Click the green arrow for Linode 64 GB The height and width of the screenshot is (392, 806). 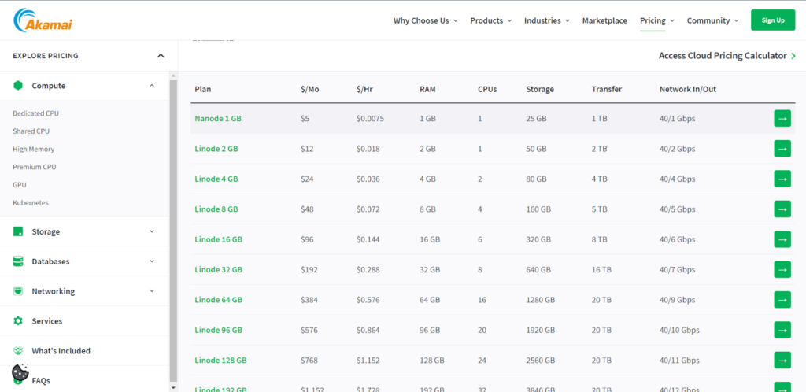click(782, 300)
